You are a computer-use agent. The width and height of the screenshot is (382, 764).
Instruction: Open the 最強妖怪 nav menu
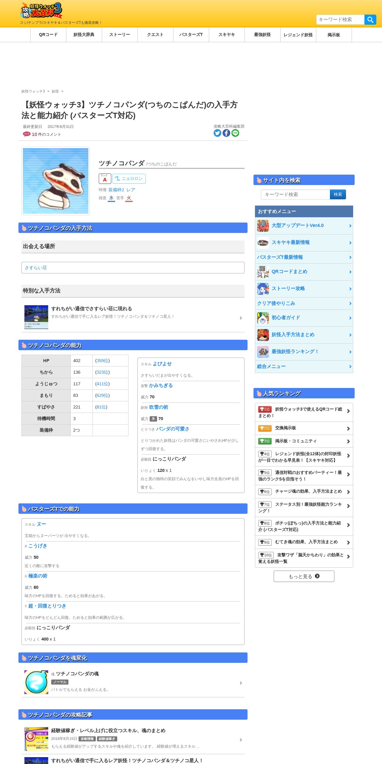click(262, 35)
